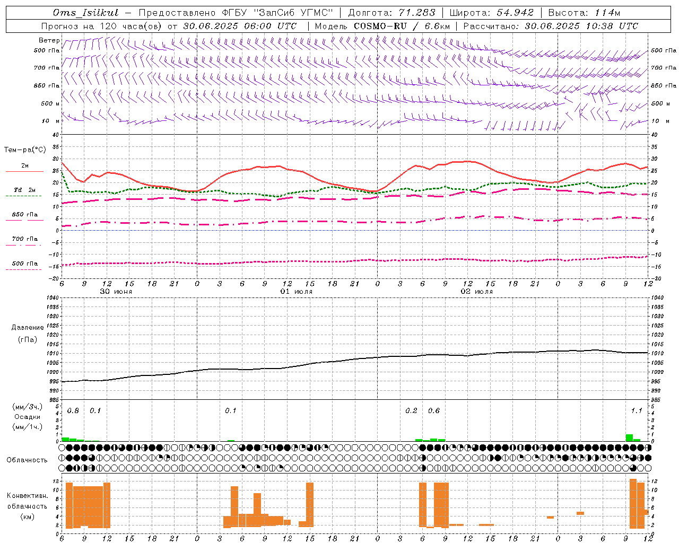Click the Давление pressure panel label
Screen dimensions: 679x543
28,328
